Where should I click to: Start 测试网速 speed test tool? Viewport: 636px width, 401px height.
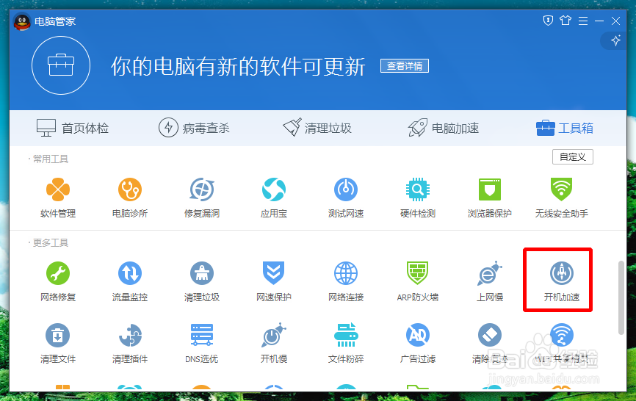point(346,198)
